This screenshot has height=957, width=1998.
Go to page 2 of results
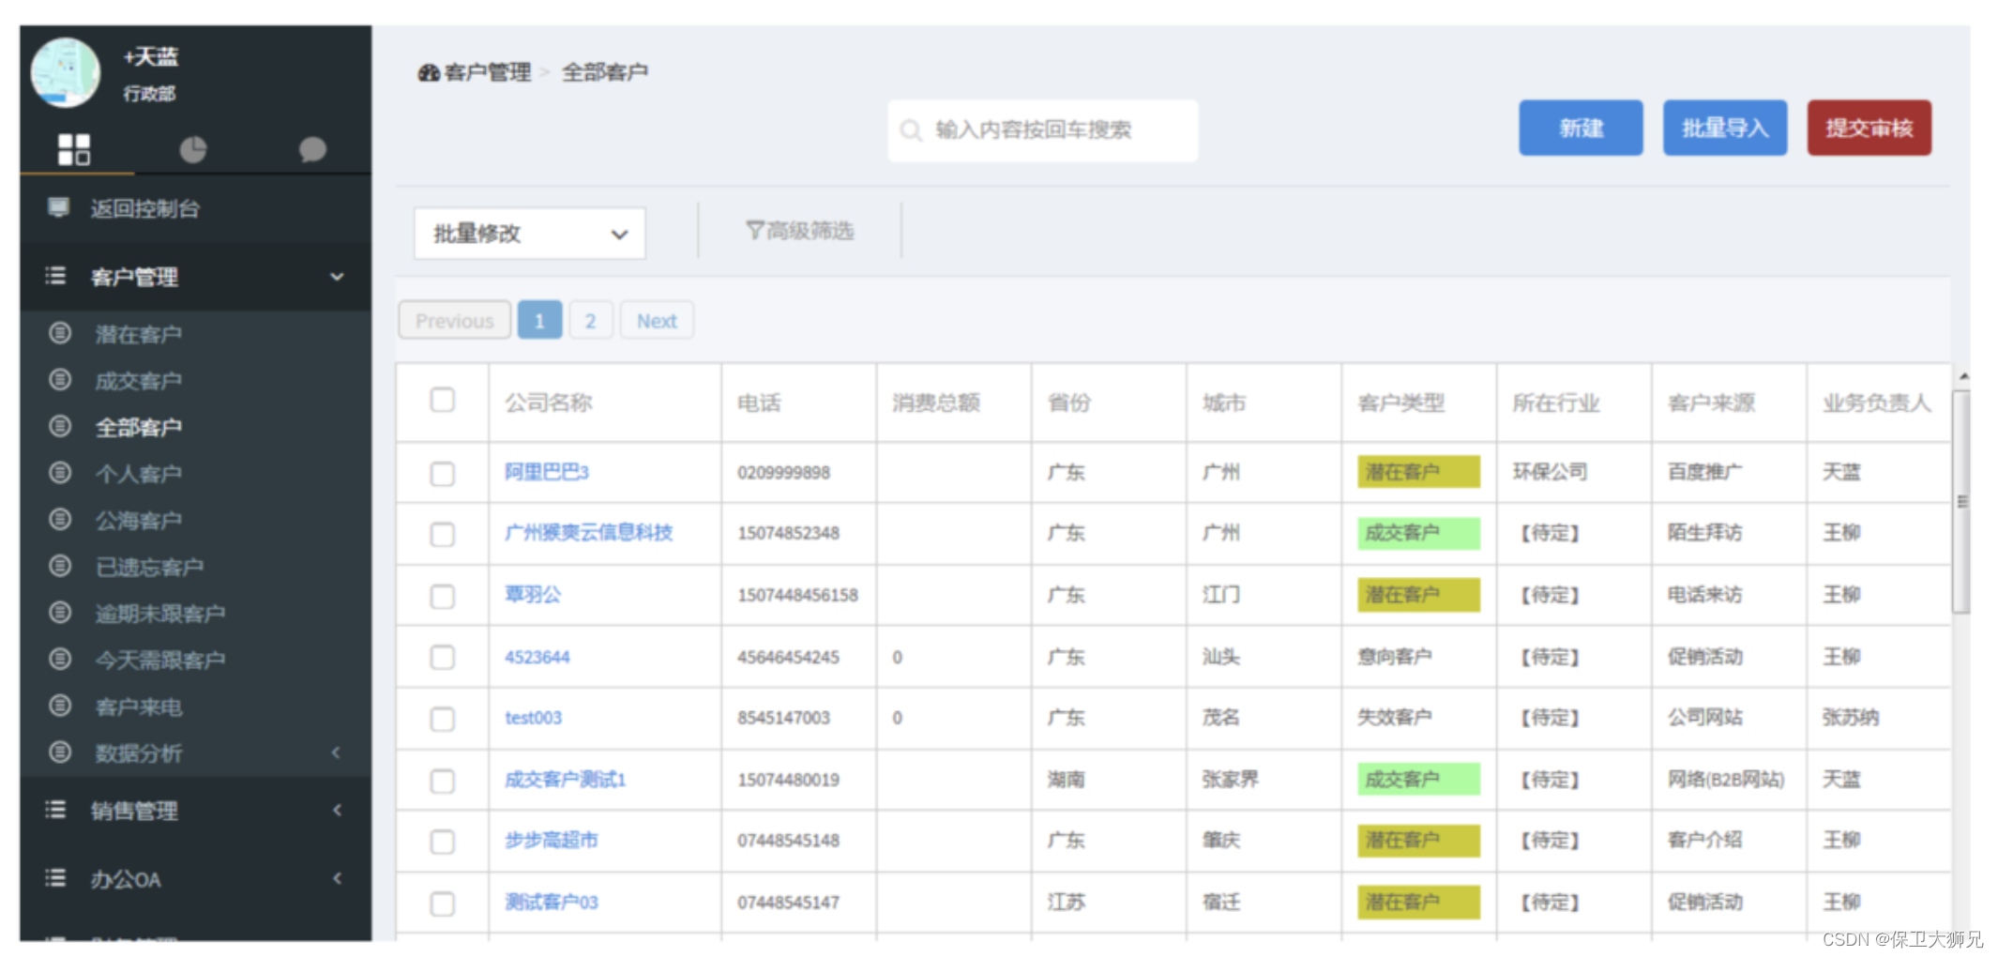point(591,320)
